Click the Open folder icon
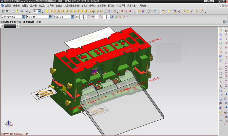228x136 pixels. [x=17, y=11]
